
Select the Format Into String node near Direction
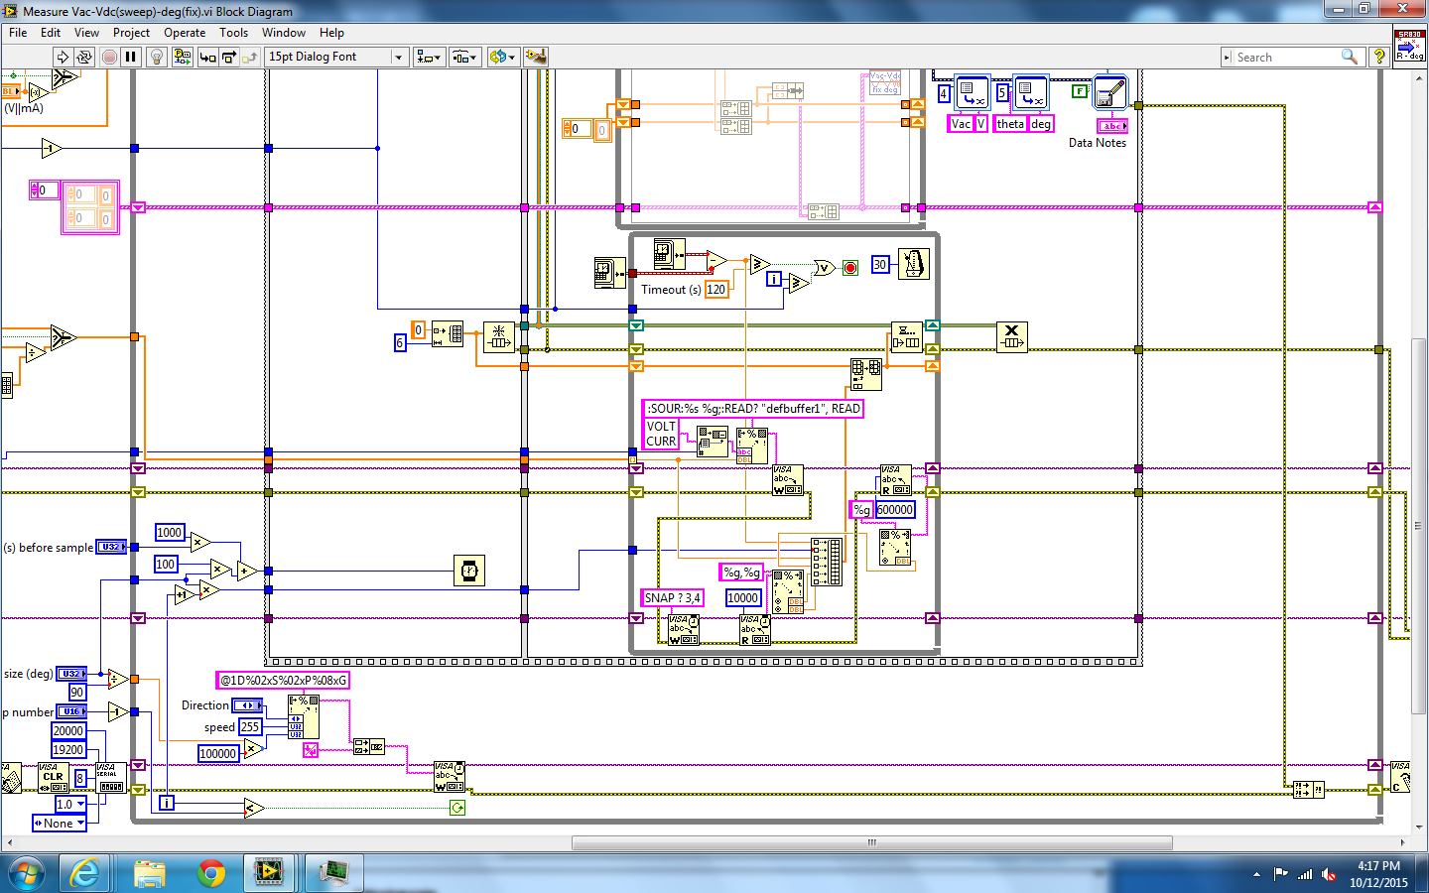coord(304,716)
